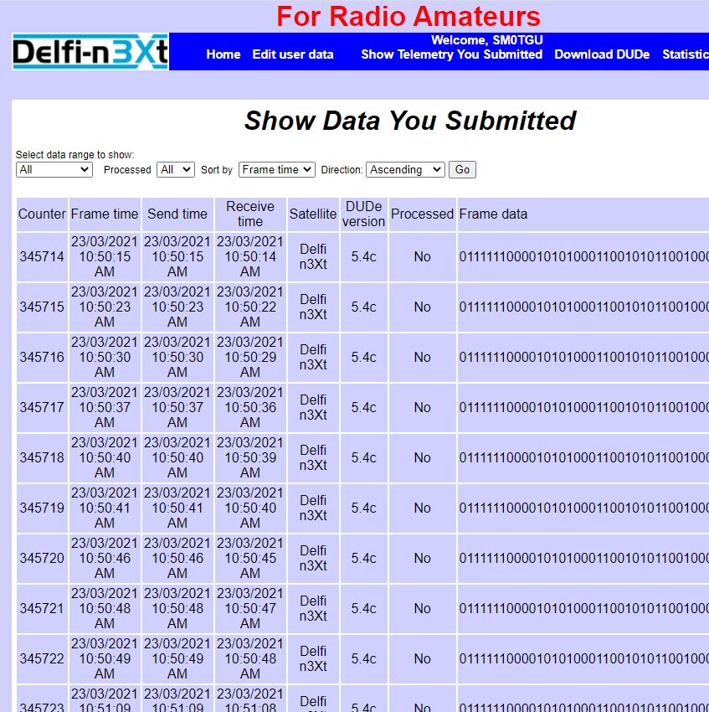Click the Send time column header
Image resolution: width=709 pixels, height=712 pixels.
coord(177,214)
